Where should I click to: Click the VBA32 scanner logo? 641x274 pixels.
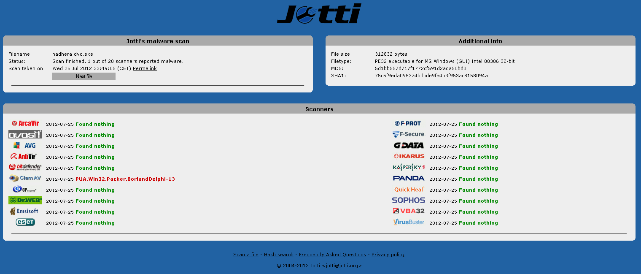(409, 211)
